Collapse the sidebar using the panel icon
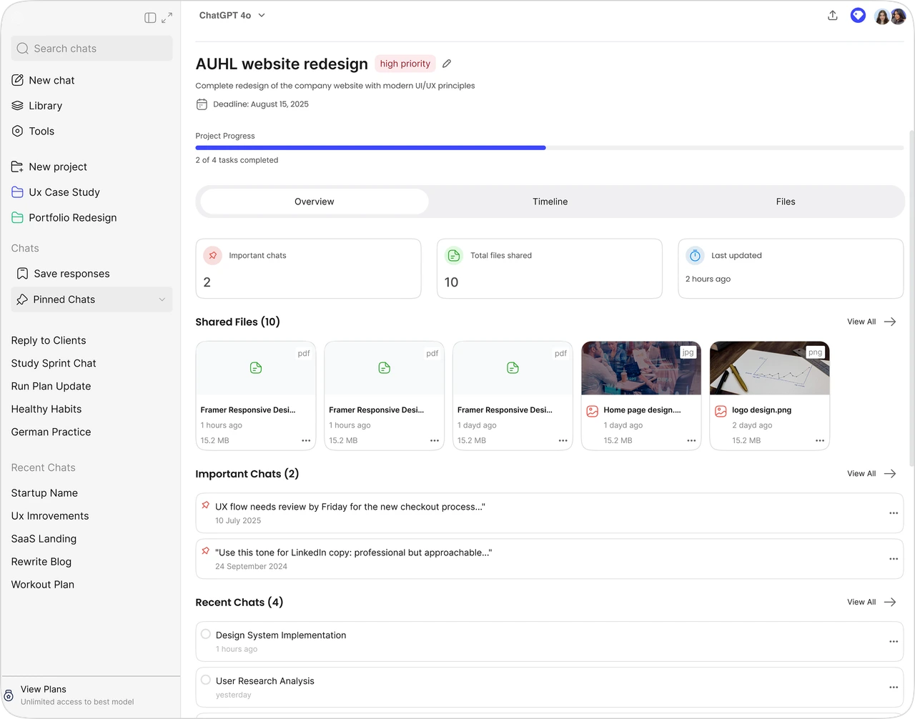Image resolution: width=915 pixels, height=719 pixels. pos(149,17)
